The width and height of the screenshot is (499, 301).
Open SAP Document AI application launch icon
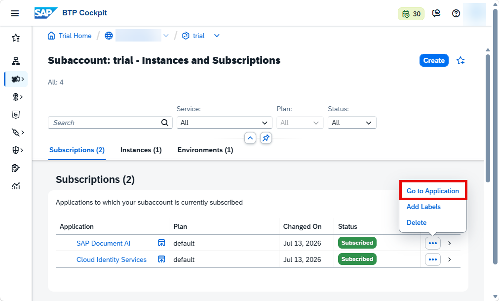coord(162,243)
